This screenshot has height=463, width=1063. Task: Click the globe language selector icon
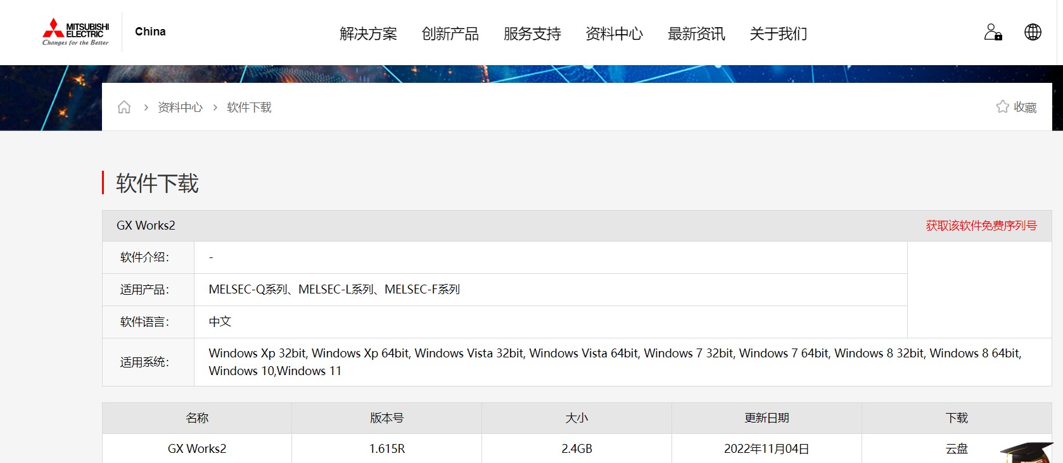point(1033,32)
